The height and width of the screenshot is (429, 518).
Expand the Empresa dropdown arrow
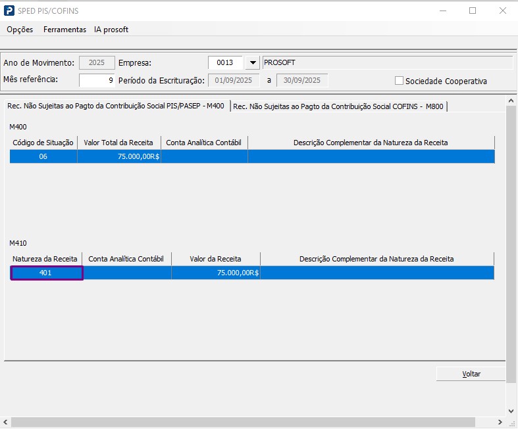(252, 63)
